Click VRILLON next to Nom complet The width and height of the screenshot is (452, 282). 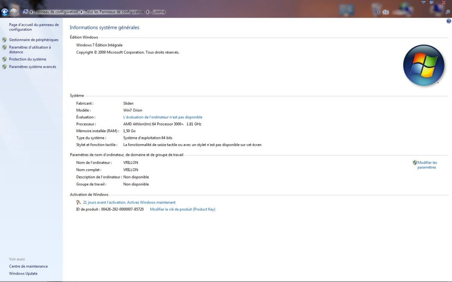click(131, 170)
